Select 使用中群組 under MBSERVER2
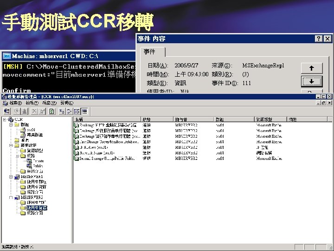Viewport: 334px width, 251px height. tap(37, 203)
